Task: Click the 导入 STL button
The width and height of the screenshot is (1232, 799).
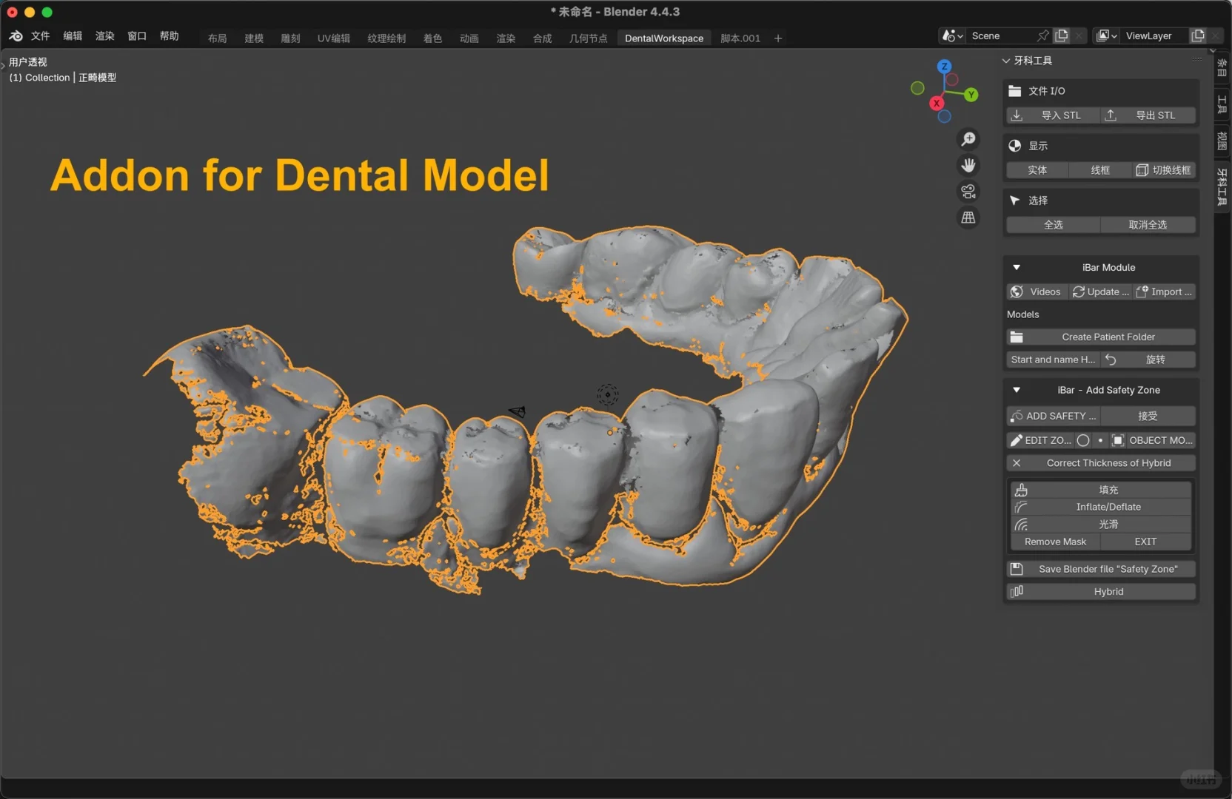Action: pos(1053,115)
